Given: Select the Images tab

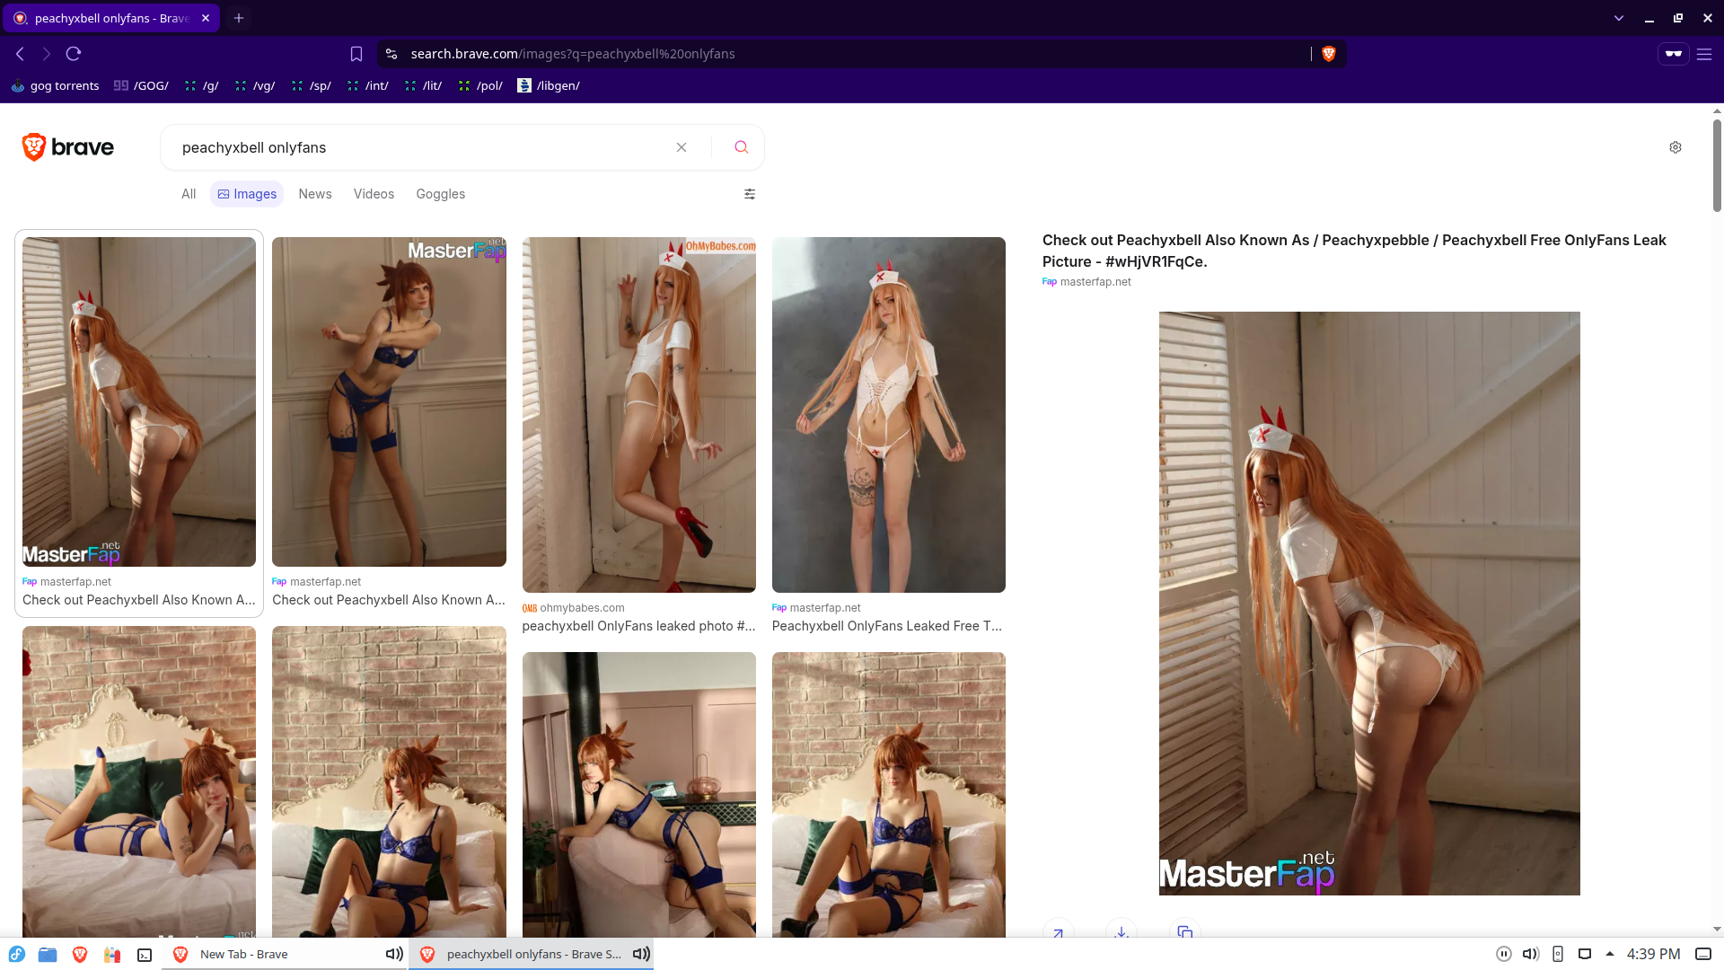Looking at the screenshot, I should (247, 194).
